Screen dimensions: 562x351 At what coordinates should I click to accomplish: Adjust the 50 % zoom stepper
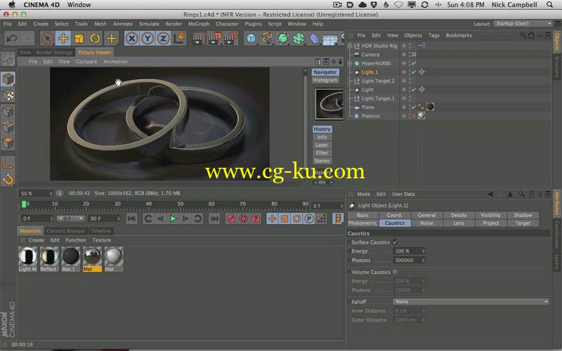(x=51, y=194)
